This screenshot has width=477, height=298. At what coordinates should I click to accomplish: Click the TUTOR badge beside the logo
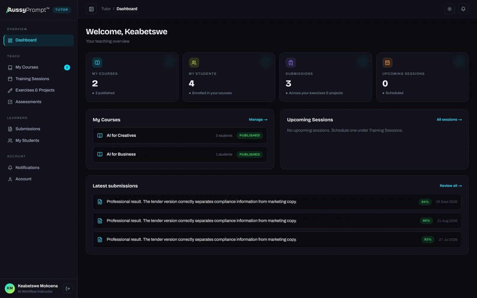[62, 10]
